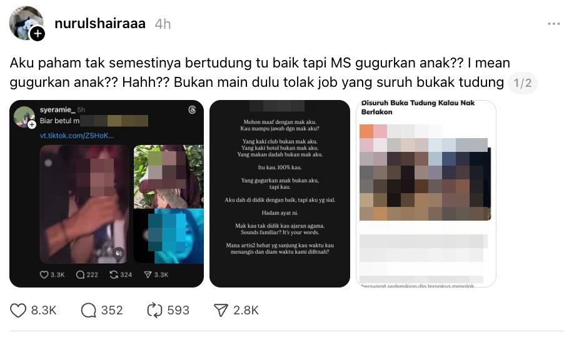Image resolution: width=574 pixels, height=340 pixels.
Task: Share the post via the 2.8K send icon
Action: (221, 311)
